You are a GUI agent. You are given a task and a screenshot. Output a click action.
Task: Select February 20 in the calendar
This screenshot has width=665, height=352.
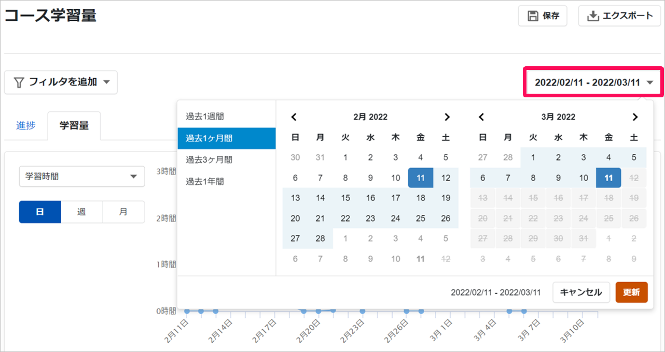(295, 218)
